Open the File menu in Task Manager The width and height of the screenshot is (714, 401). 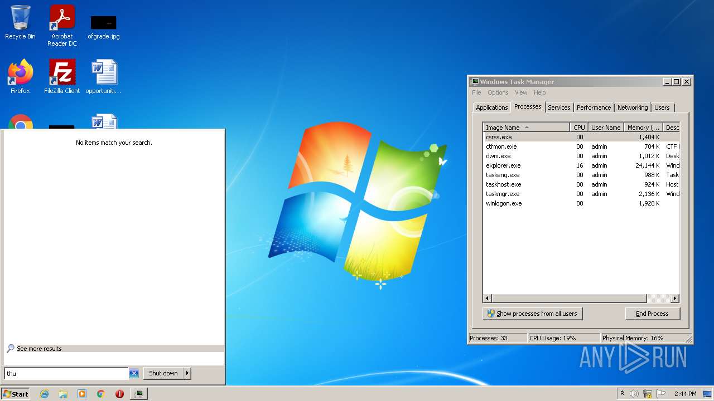476,92
